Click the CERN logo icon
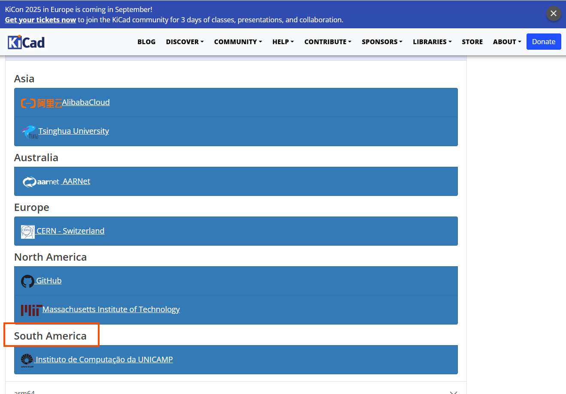 coord(28,232)
